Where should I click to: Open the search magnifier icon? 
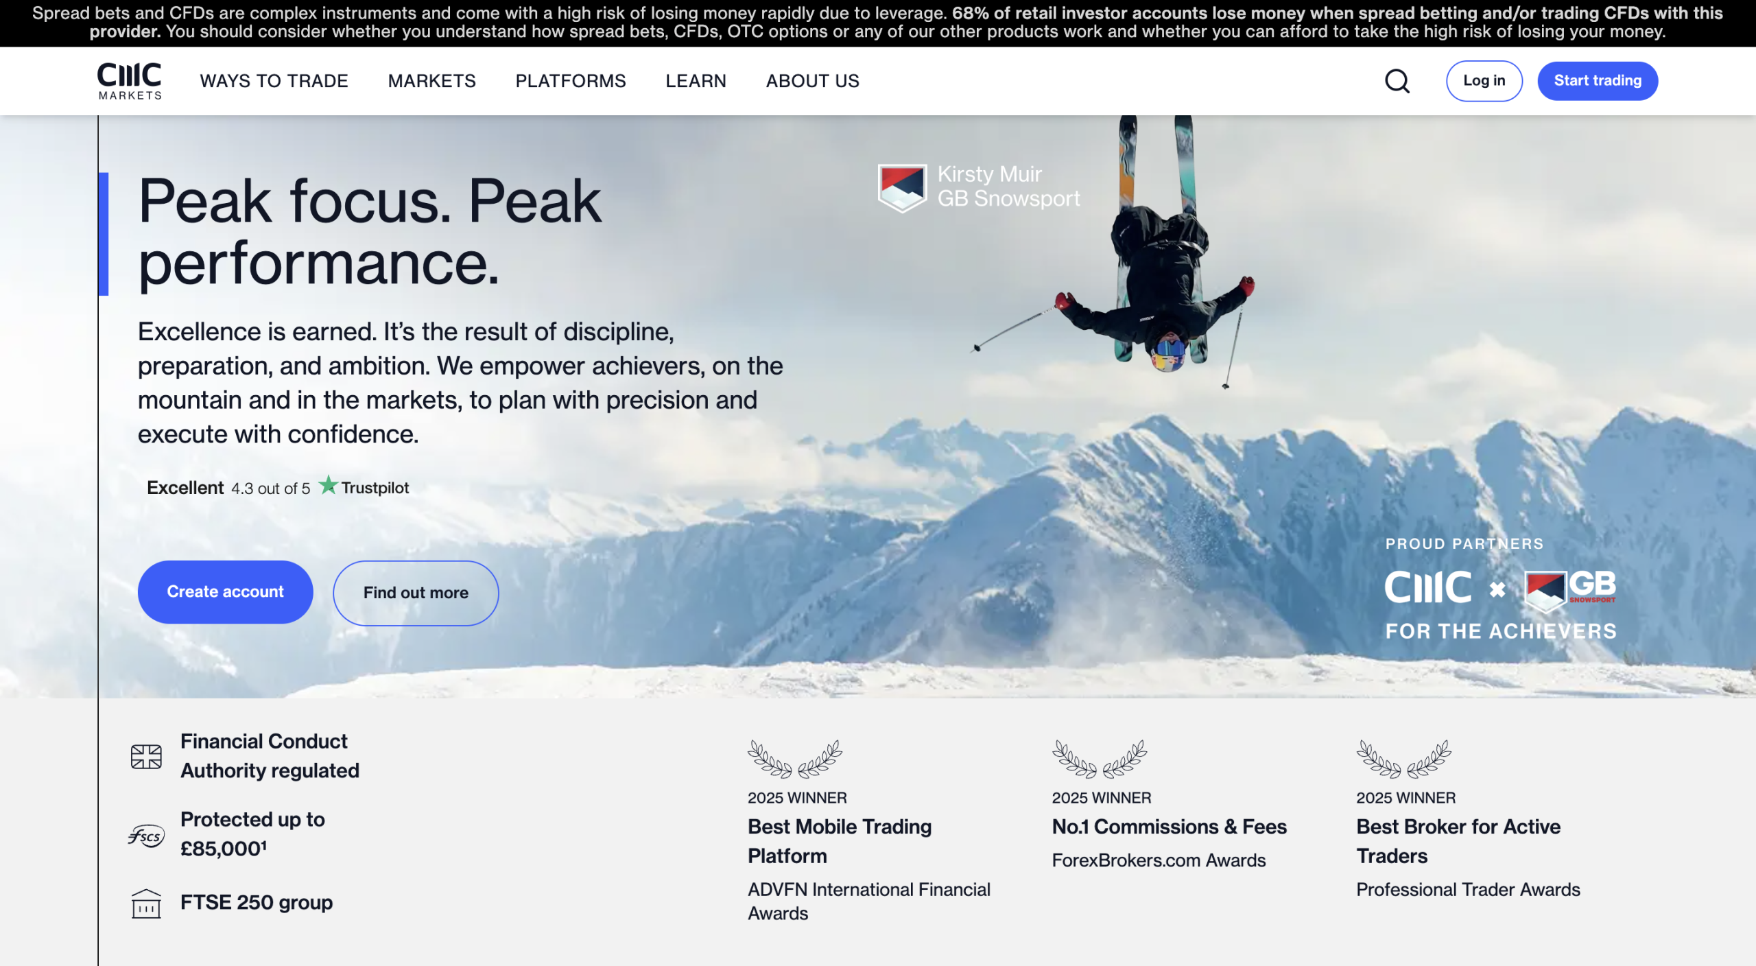pos(1397,81)
